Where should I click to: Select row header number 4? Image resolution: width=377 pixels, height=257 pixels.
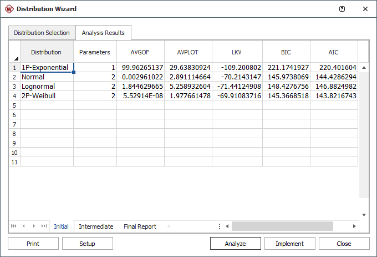point(14,96)
